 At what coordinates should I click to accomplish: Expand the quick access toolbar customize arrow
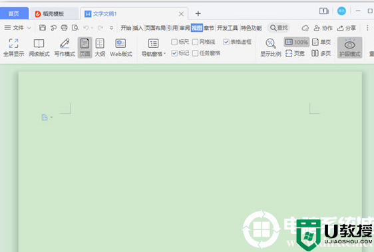[x=111, y=28]
